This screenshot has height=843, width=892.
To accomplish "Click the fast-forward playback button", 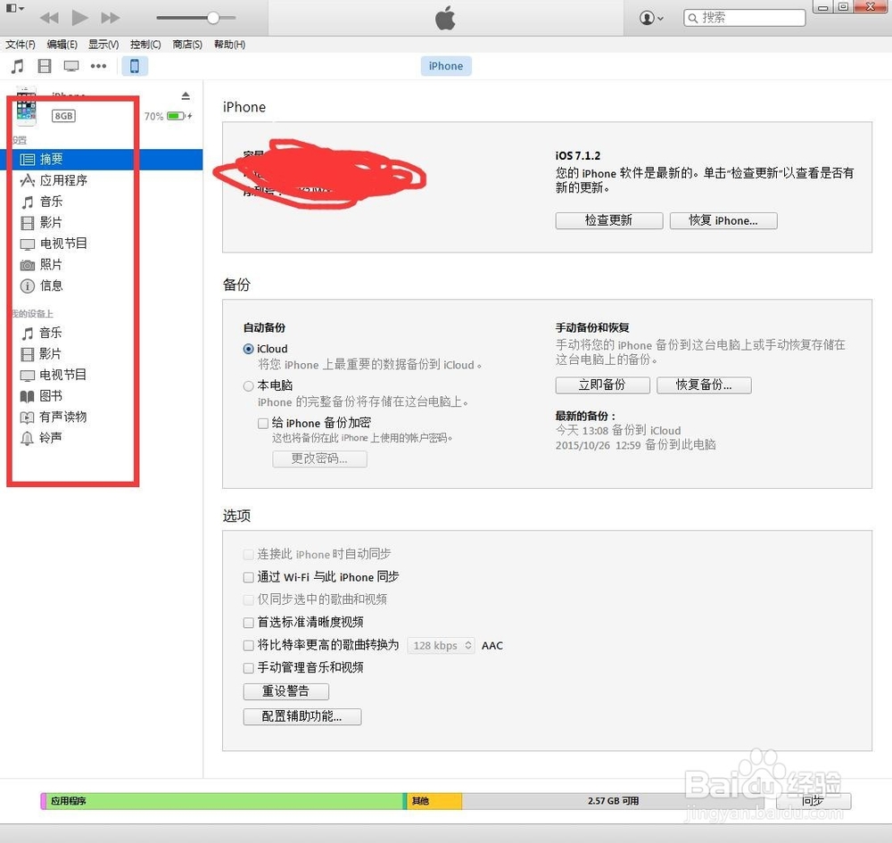I will [x=111, y=18].
